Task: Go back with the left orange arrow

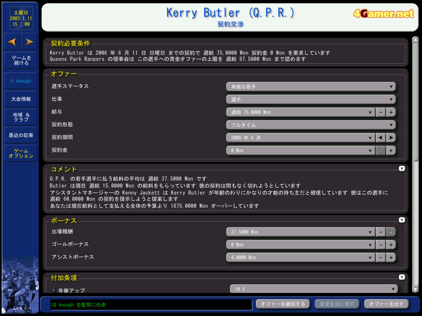Action: click(x=12, y=42)
